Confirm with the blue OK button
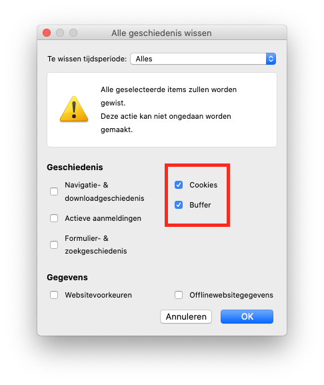The width and height of the screenshot is (324, 385). coord(247,317)
